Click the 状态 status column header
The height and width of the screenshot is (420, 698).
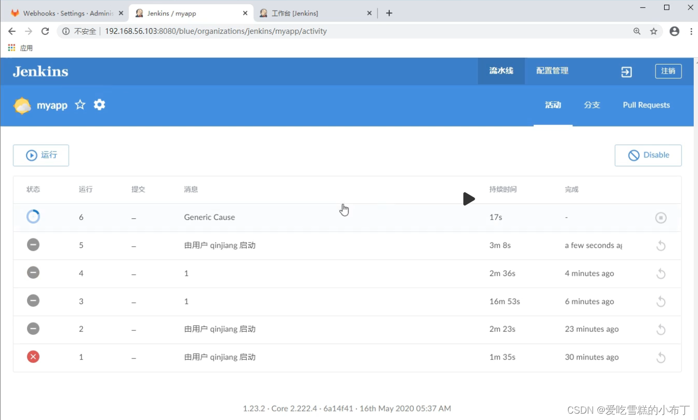click(x=33, y=189)
